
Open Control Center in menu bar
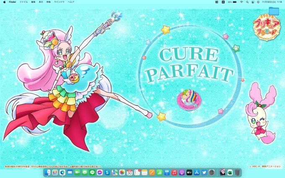coord(253,2)
